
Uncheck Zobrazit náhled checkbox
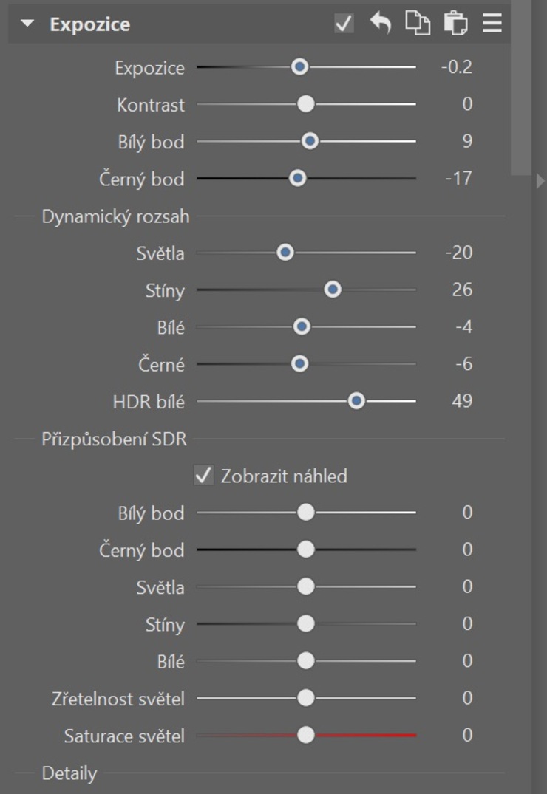pos(203,476)
